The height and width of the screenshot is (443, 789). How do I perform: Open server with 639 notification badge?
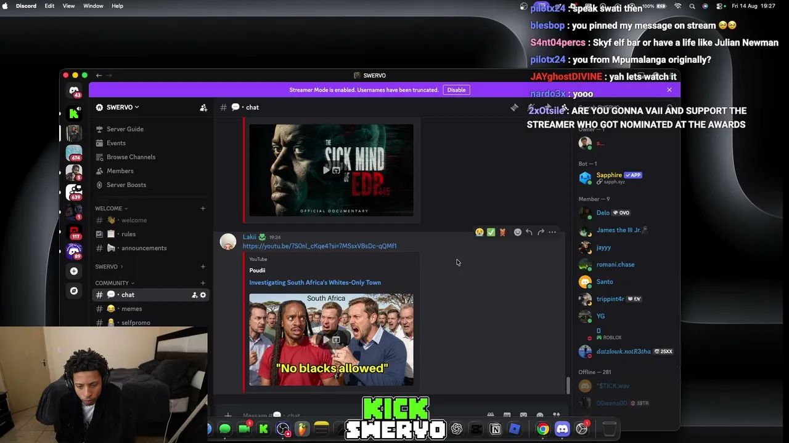pos(74,192)
